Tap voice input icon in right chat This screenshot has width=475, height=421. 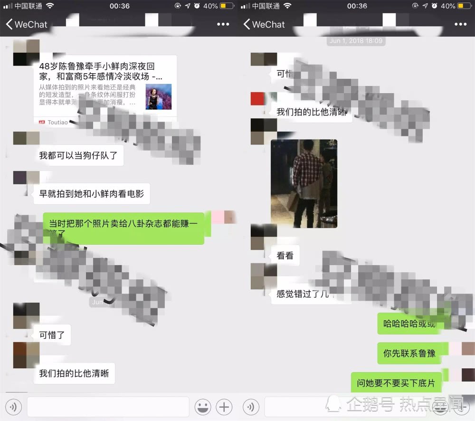[x=251, y=407]
